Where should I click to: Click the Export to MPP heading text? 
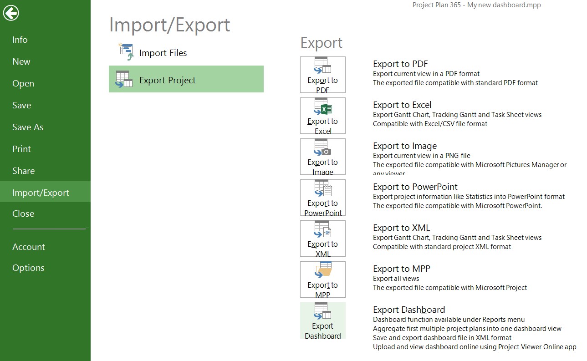point(402,269)
